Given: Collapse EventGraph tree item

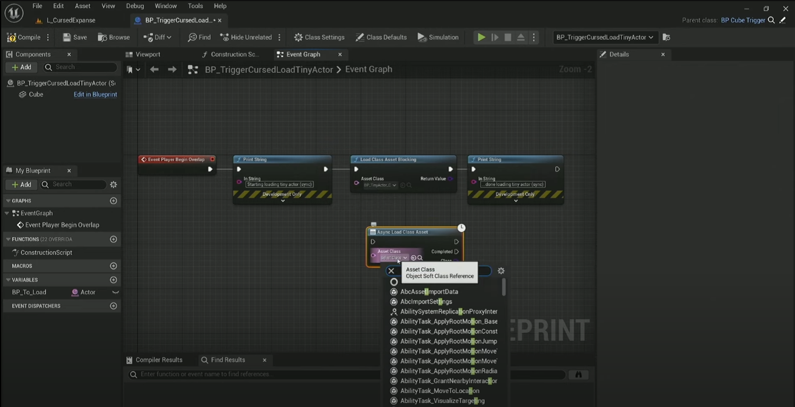Looking at the screenshot, I should (x=7, y=213).
